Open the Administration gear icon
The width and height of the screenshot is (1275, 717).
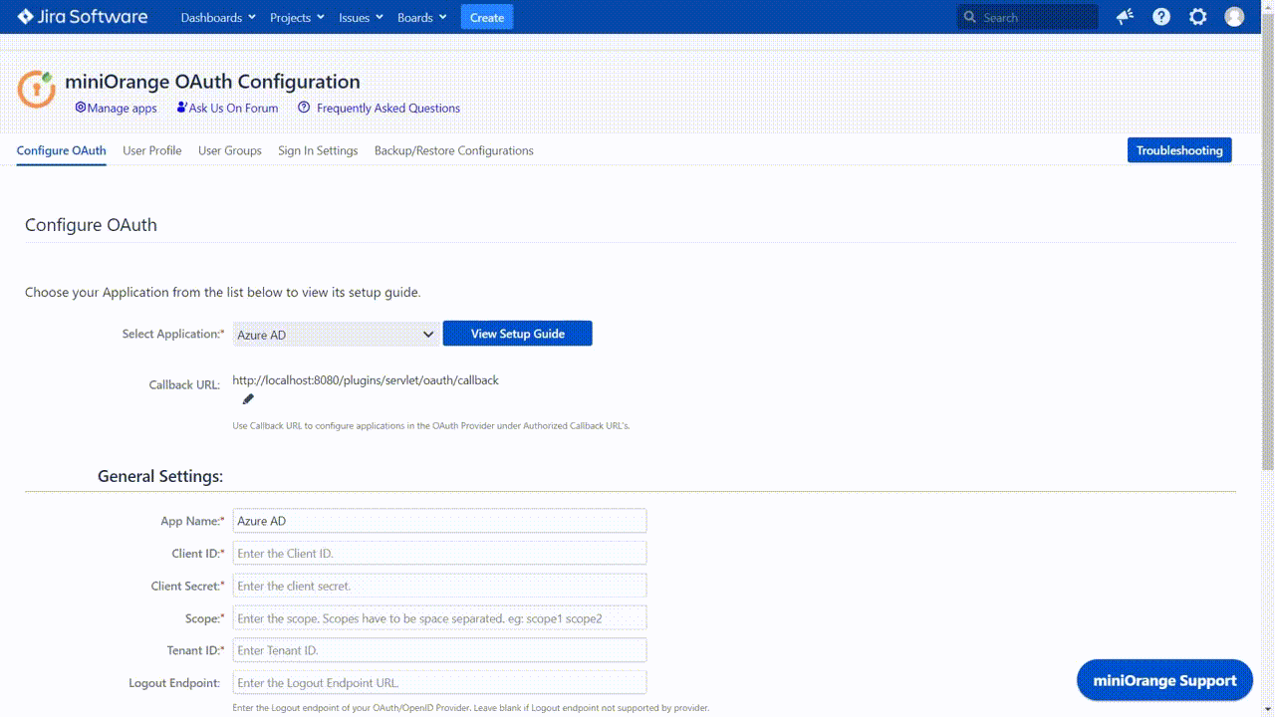pos(1198,17)
